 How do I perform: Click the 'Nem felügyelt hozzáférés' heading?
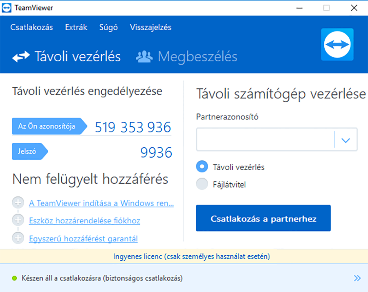90,179
